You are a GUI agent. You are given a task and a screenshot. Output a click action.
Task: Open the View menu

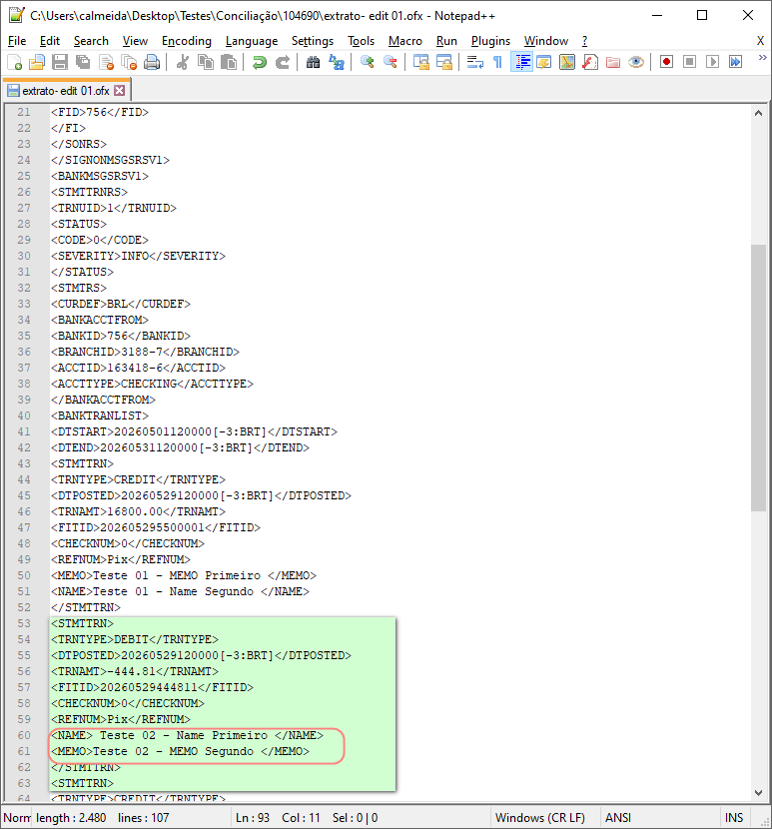135,41
